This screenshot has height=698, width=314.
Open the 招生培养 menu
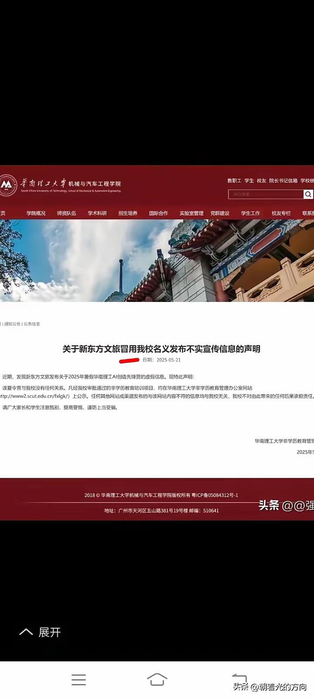[128, 213]
